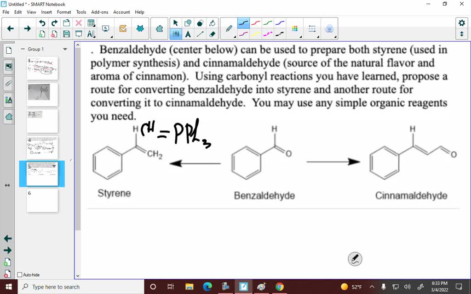This screenshot has width=471, height=294.
Task: Insert a table into the page
Action: pyautogui.click(x=90, y=22)
